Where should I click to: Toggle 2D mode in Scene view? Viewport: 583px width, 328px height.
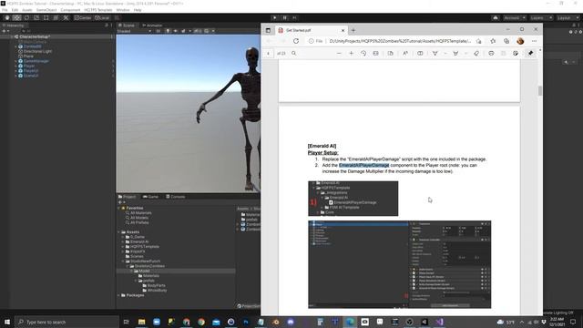click(159, 31)
